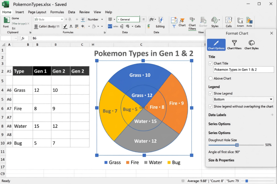The height and width of the screenshot is (184, 277).
Task: Open the View ribbon tab
Action: pyautogui.click(x=97, y=12)
